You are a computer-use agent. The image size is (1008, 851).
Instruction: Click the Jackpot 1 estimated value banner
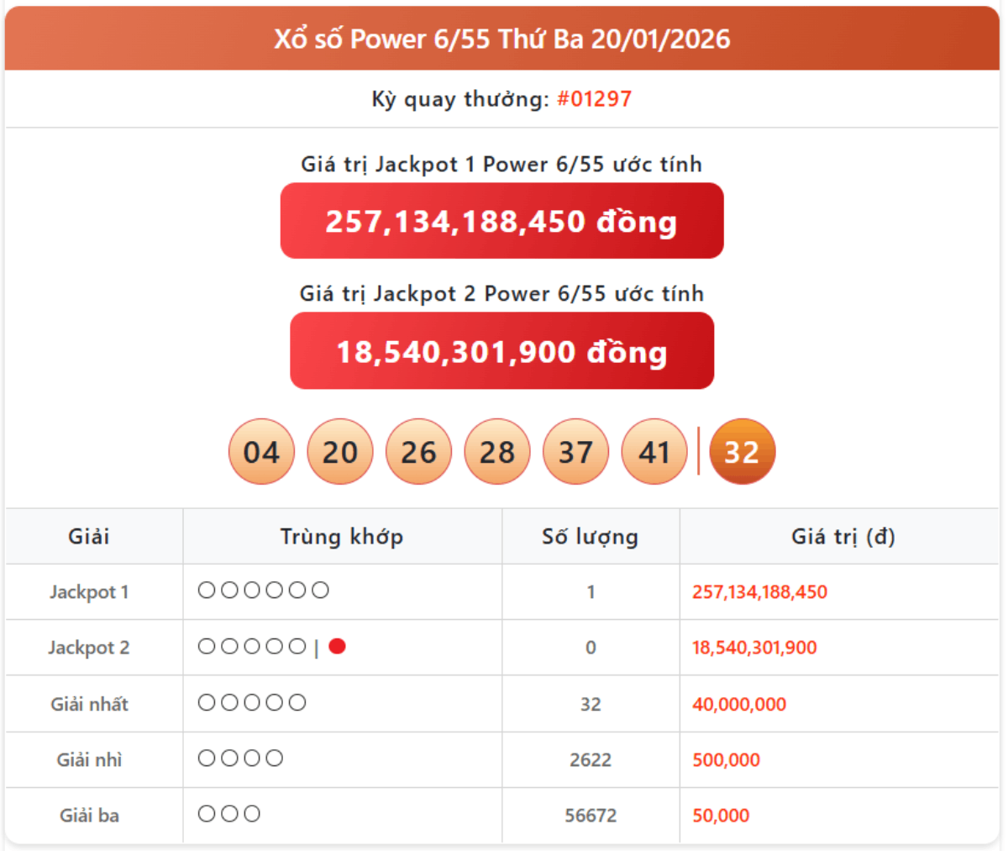(501, 221)
